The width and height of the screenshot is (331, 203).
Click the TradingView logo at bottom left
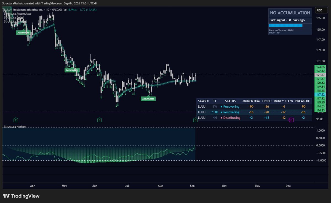pyautogui.click(x=21, y=196)
